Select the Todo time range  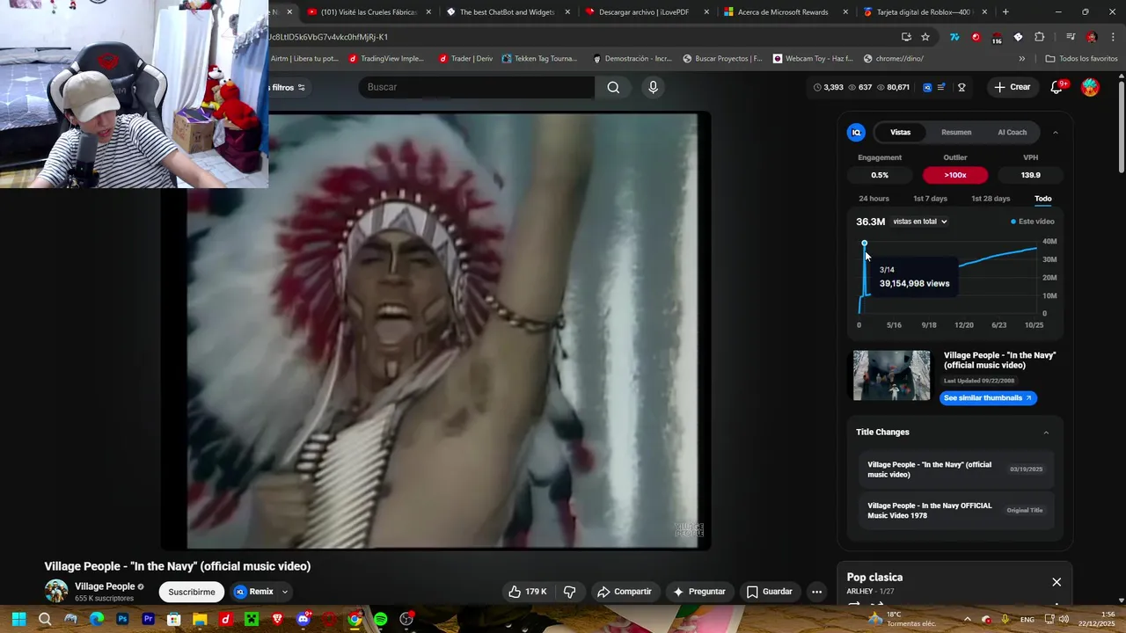point(1042,199)
